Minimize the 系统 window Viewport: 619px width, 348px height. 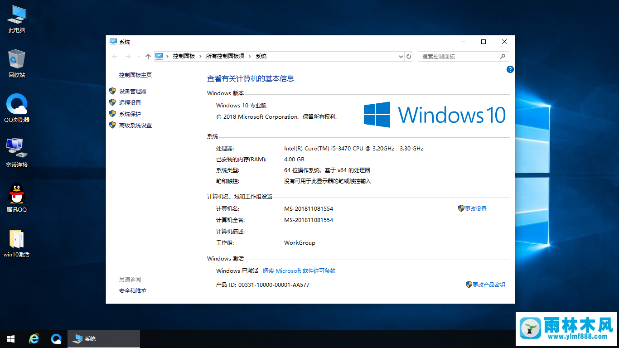463,42
